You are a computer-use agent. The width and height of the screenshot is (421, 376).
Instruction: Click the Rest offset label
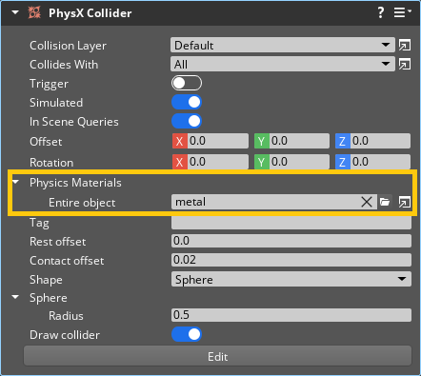(x=57, y=242)
